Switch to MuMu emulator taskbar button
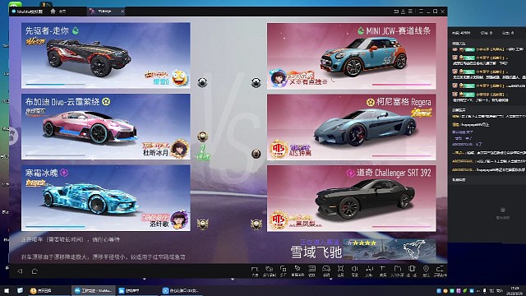526x296 pixels. click(94, 290)
